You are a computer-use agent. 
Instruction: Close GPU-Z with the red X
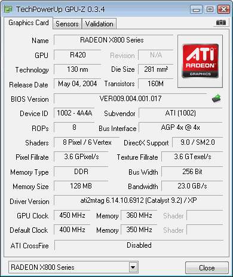click(224, 10)
